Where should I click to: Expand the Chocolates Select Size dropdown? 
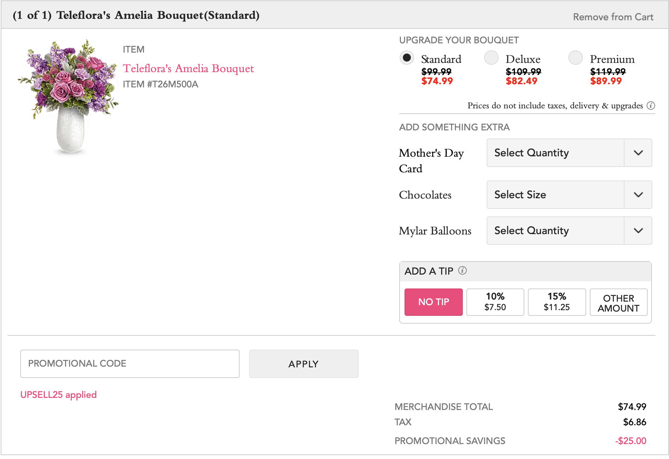569,195
